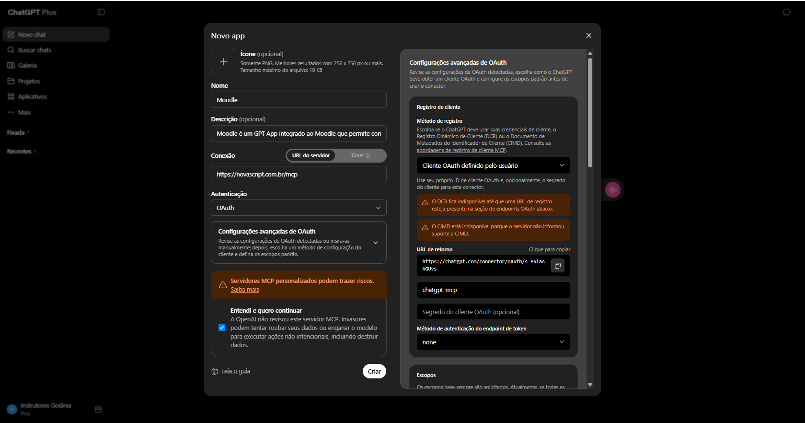Open token endpoint method dropdown none

click(493, 342)
